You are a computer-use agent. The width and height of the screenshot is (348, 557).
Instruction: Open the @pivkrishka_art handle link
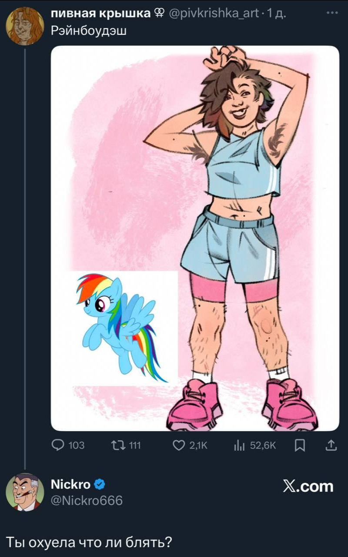(213, 13)
